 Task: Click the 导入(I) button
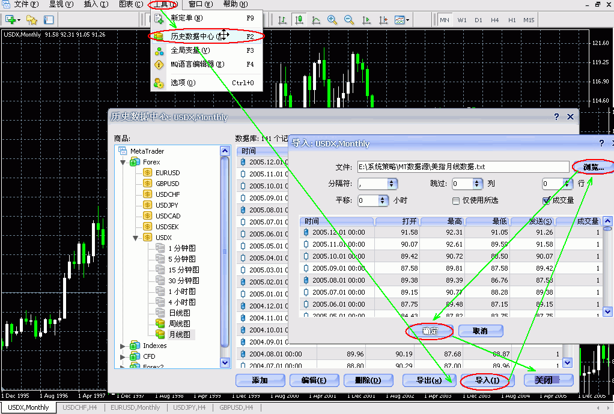click(x=487, y=380)
